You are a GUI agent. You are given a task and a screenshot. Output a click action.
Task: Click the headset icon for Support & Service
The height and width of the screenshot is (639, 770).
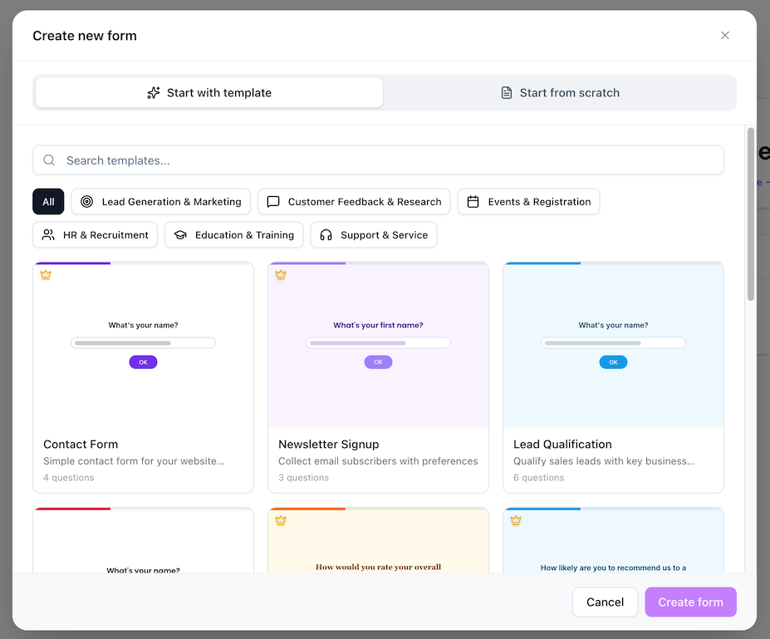[326, 235]
